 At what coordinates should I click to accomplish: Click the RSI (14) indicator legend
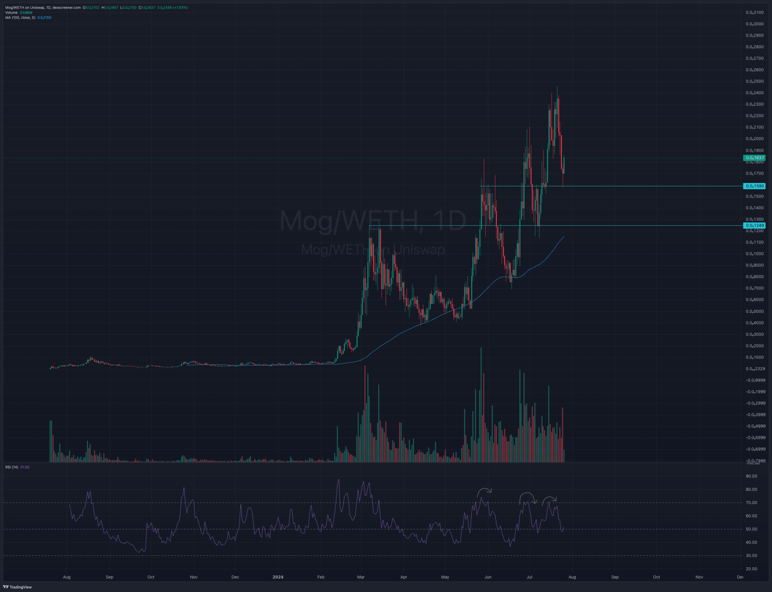pyautogui.click(x=17, y=467)
